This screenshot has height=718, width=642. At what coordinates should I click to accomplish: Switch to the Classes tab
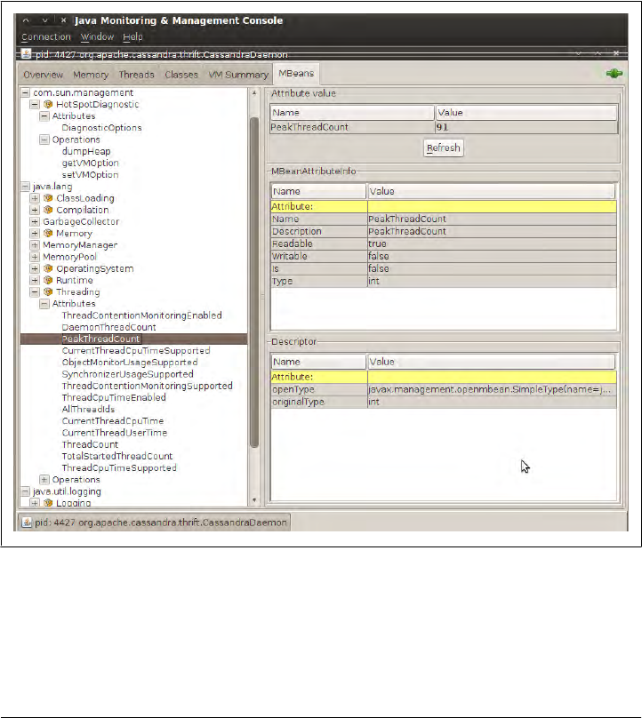(181, 75)
